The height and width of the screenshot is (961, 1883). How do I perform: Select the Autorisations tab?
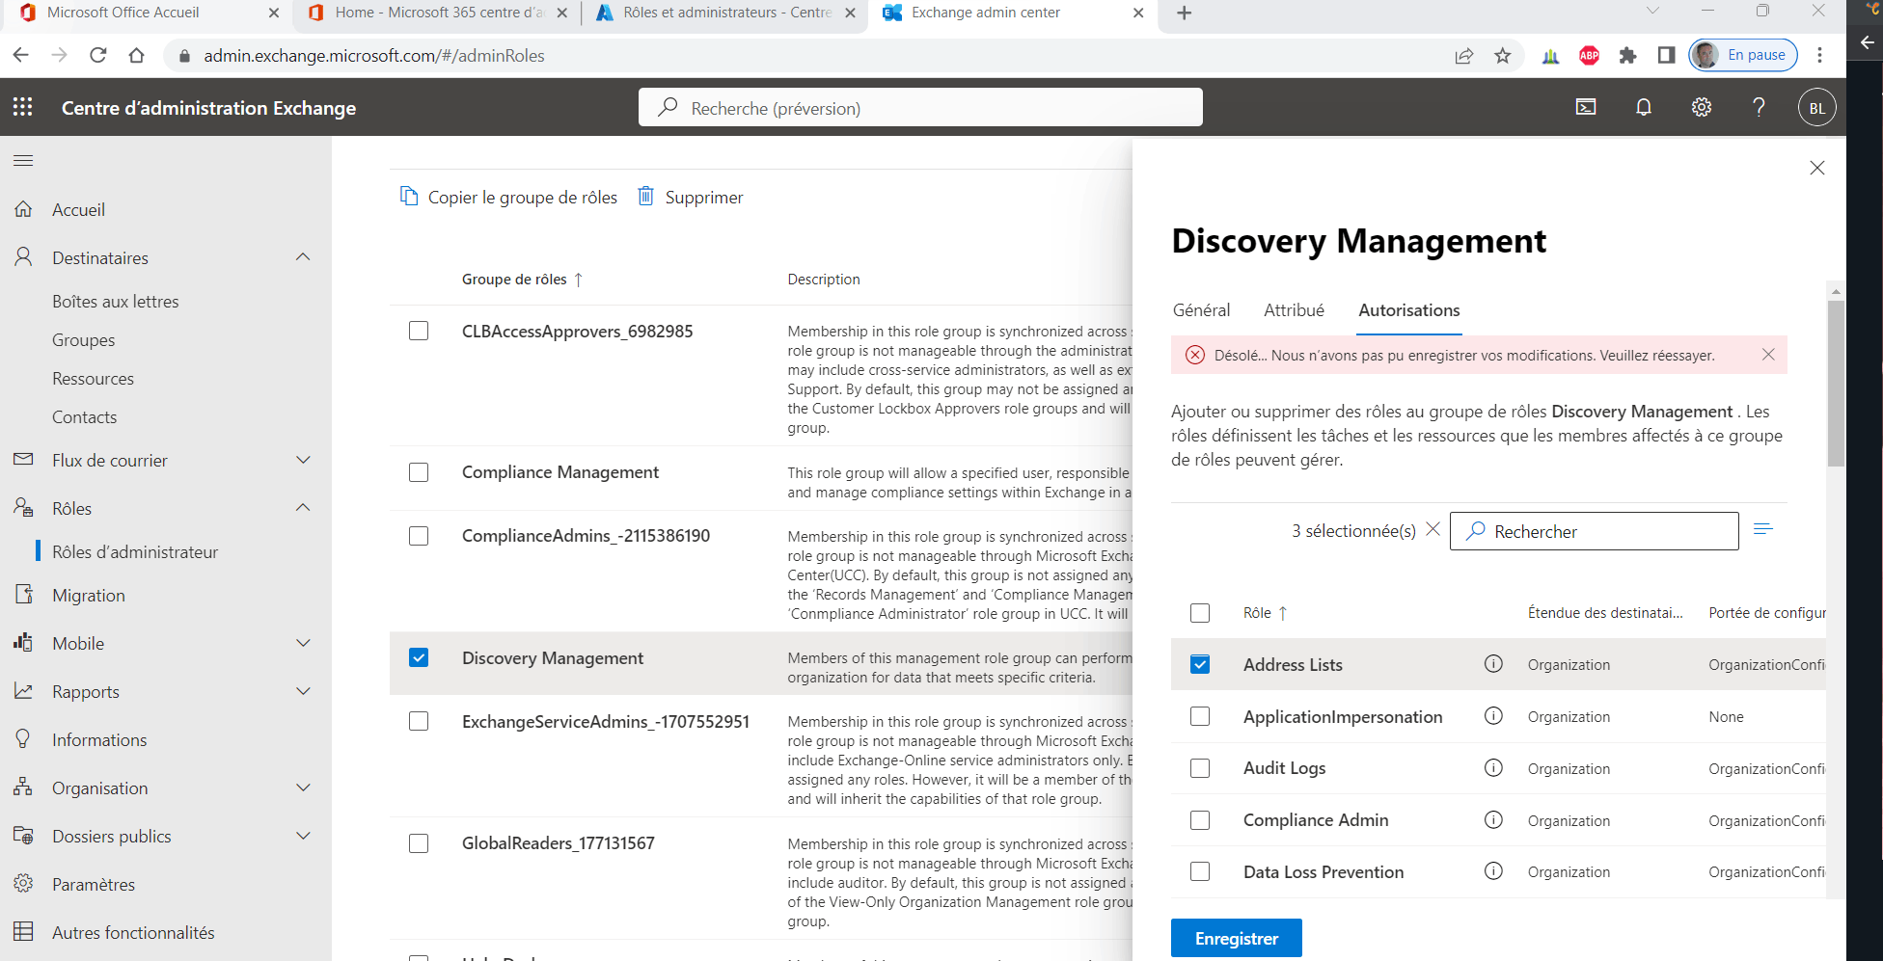point(1409,310)
